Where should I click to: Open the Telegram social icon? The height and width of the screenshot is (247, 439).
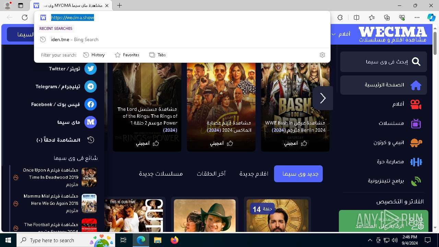(91, 86)
